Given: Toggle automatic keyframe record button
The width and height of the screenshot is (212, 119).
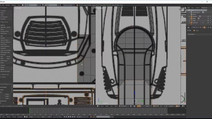Looking at the screenshot, I should (x=91, y=117).
